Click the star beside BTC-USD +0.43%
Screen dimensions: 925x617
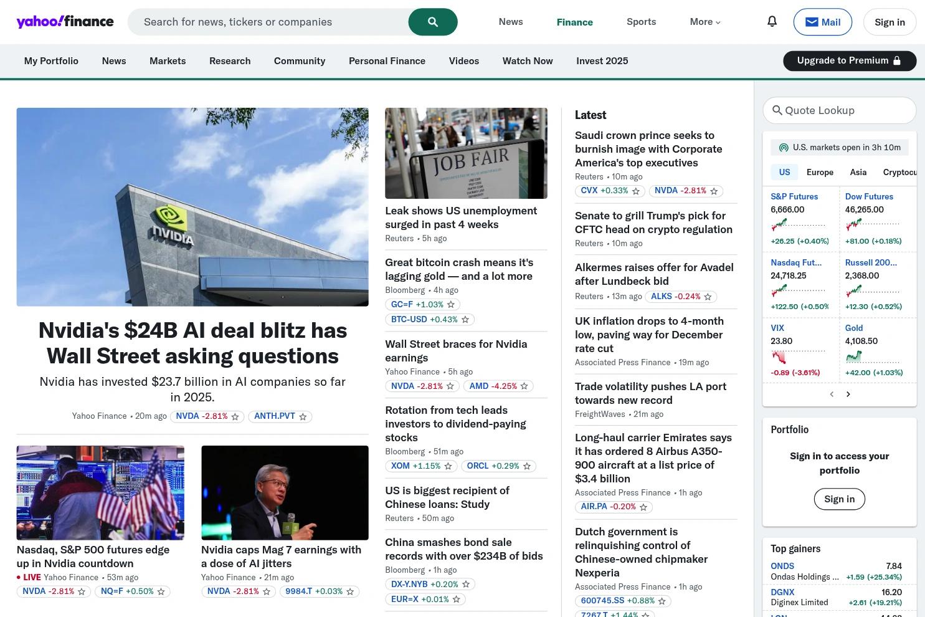tap(465, 320)
